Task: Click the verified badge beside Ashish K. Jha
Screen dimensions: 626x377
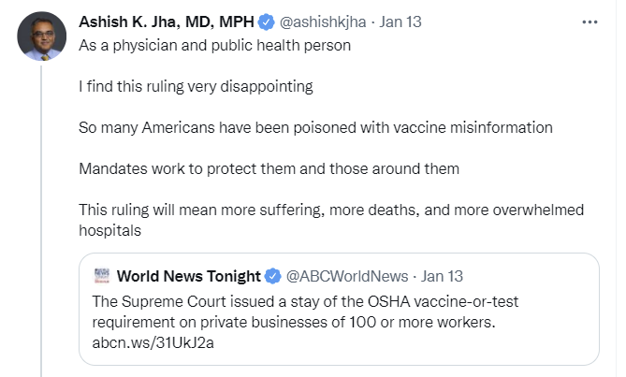Action: click(267, 22)
